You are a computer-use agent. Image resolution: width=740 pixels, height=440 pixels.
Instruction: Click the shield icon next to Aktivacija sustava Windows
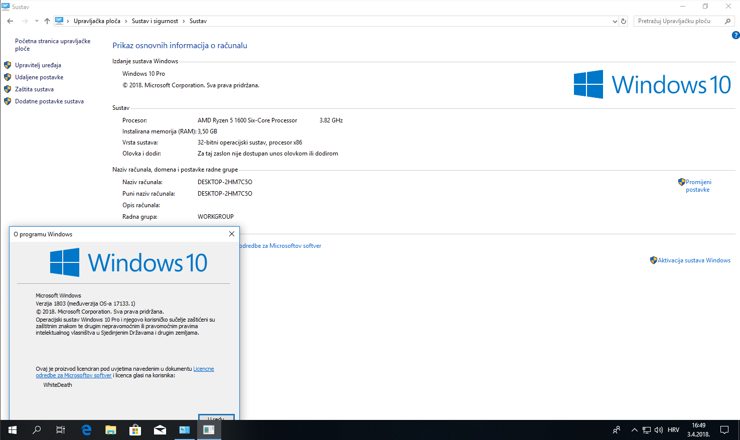tap(653, 260)
